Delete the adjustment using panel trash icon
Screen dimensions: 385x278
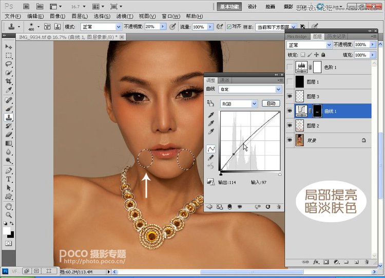(x=279, y=207)
